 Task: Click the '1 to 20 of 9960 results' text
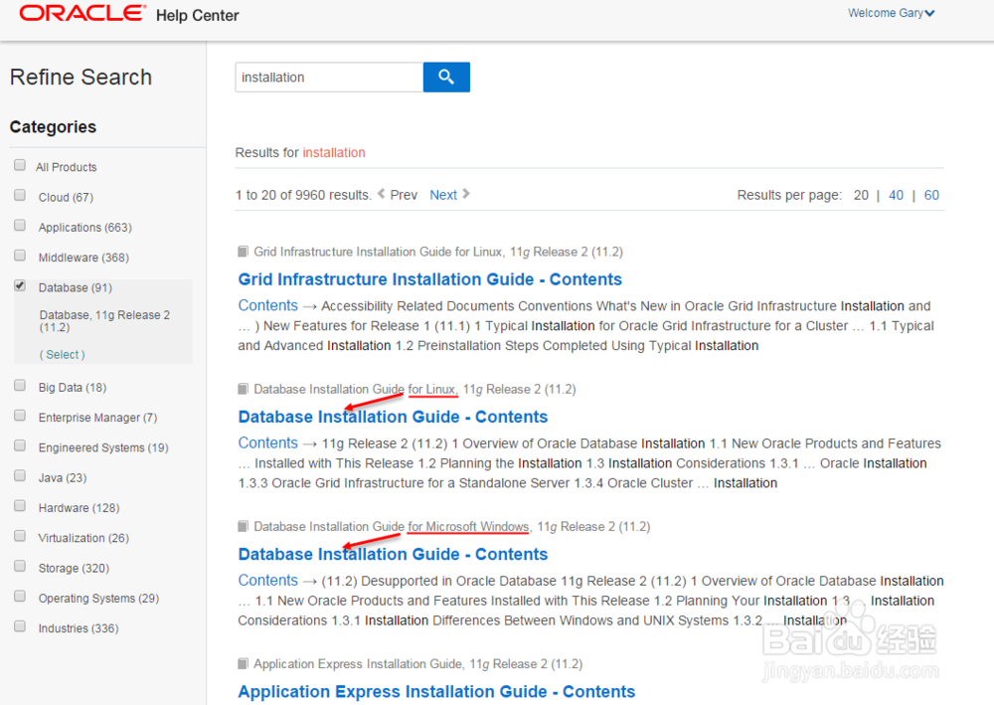pos(303,195)
